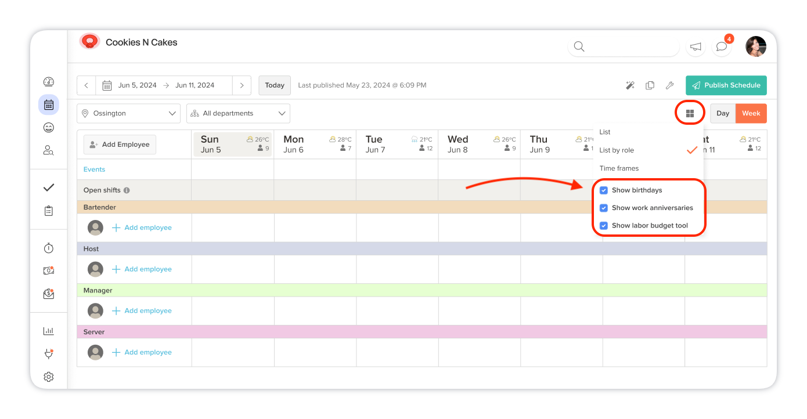Click Add employee link under Bartender
This screenshot has width=807, height=419.
click(147, 227)
